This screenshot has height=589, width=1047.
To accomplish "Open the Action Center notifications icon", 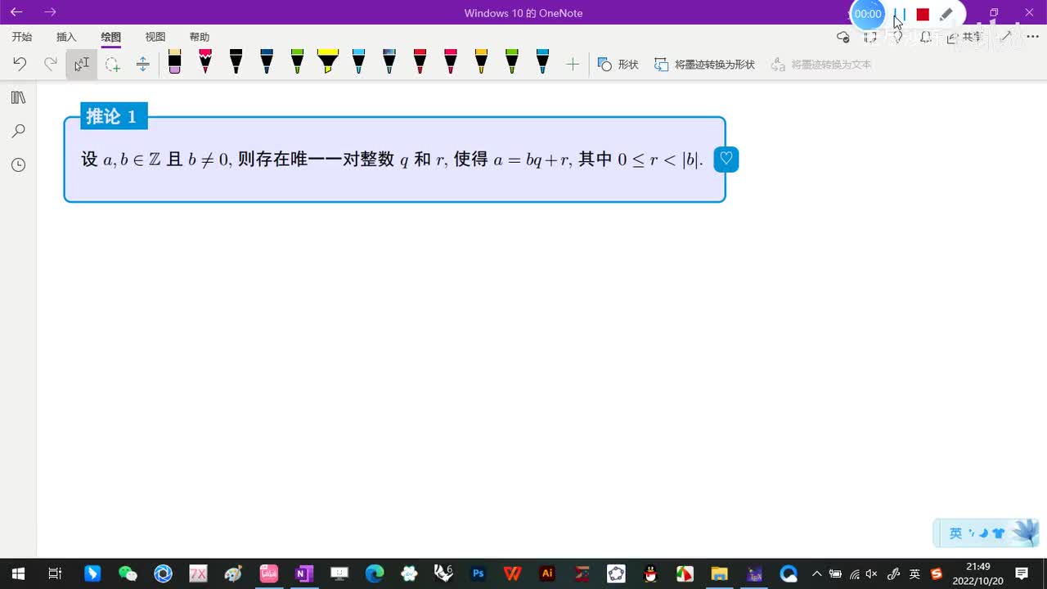I will (x=1022, y=573).
